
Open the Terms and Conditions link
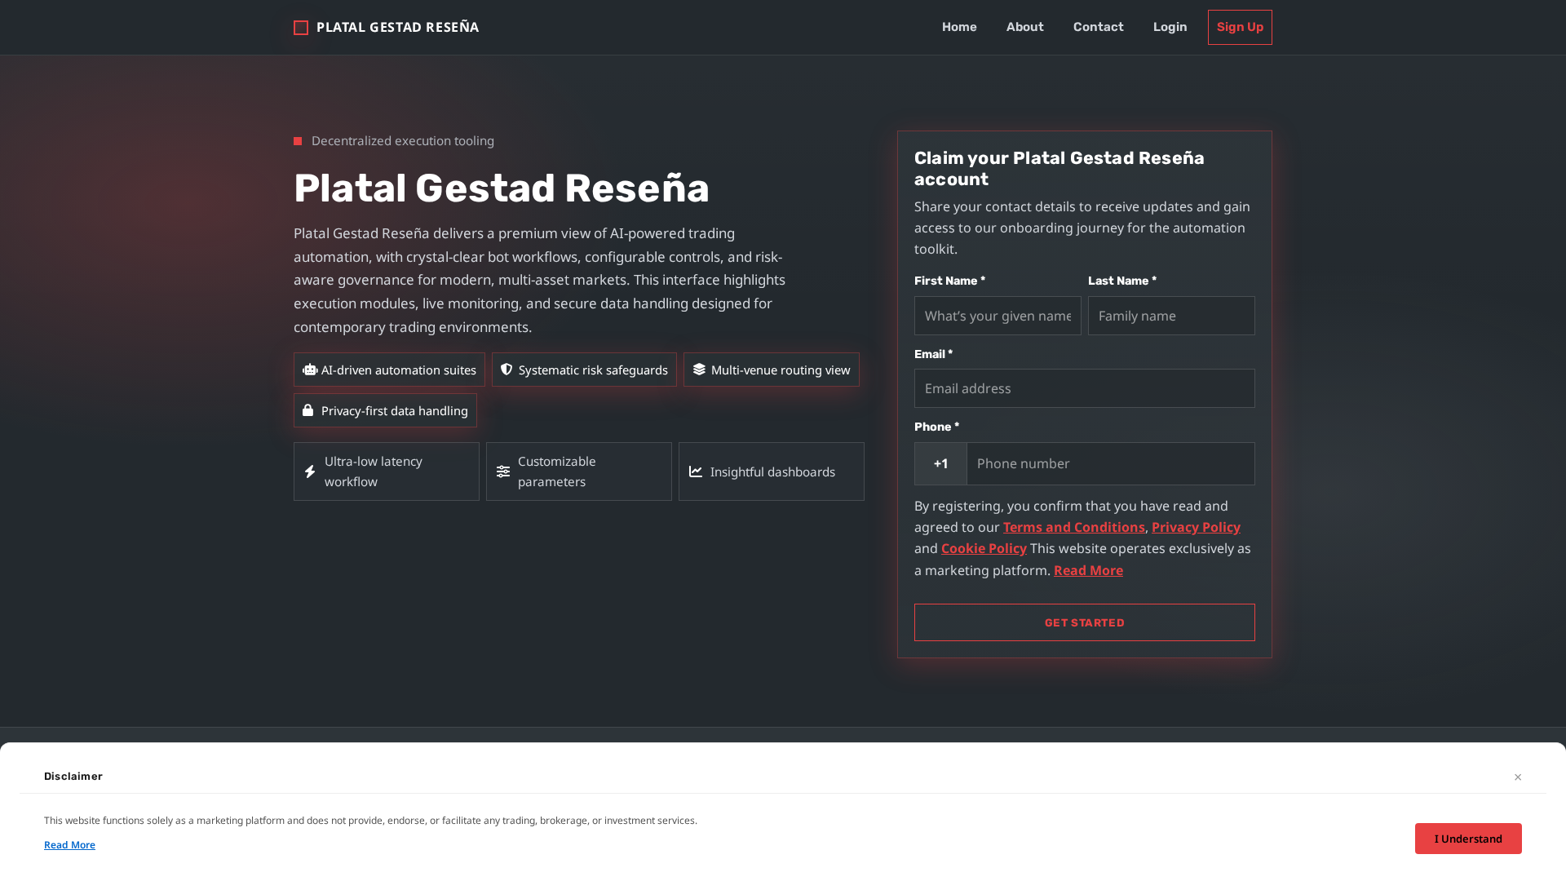click(1073, 527)
